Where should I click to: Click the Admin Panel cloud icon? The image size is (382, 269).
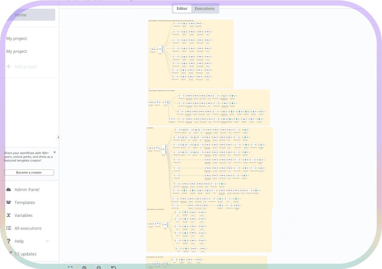point(9,190)
